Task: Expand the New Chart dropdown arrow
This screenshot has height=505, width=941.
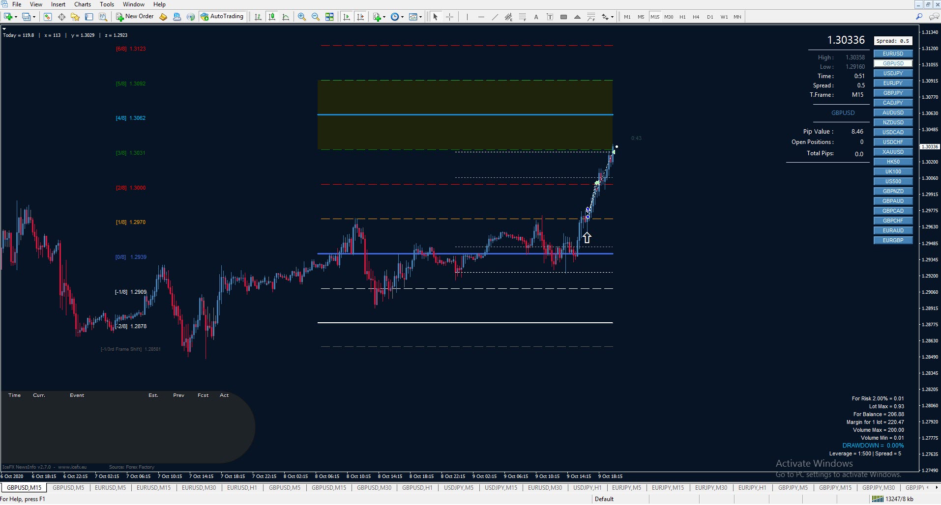Action: coord(16,17)
